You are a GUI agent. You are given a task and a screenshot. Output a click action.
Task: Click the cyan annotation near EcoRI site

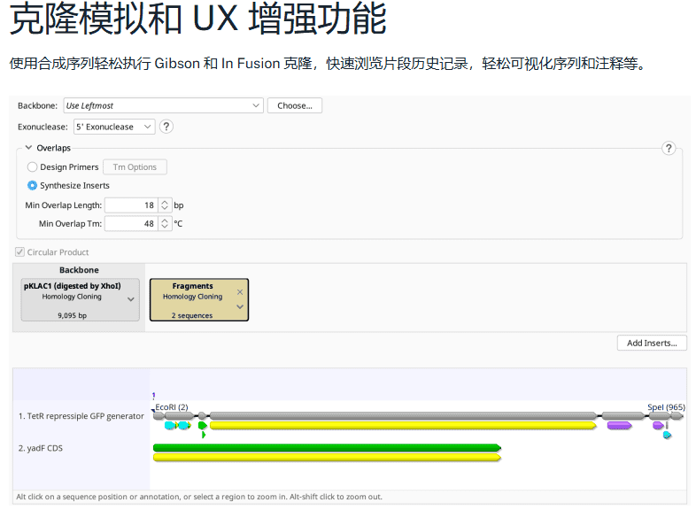coord(171,425)
